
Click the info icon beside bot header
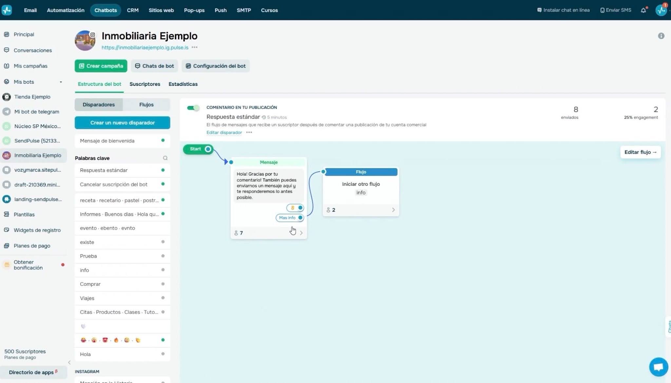pyautogui.click(x=661, y=36)
